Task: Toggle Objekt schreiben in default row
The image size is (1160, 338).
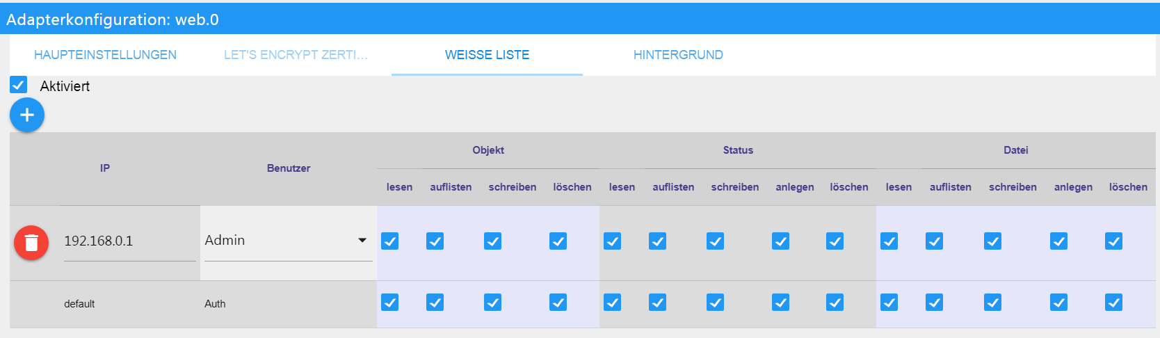Action: [x=492, y=303]
